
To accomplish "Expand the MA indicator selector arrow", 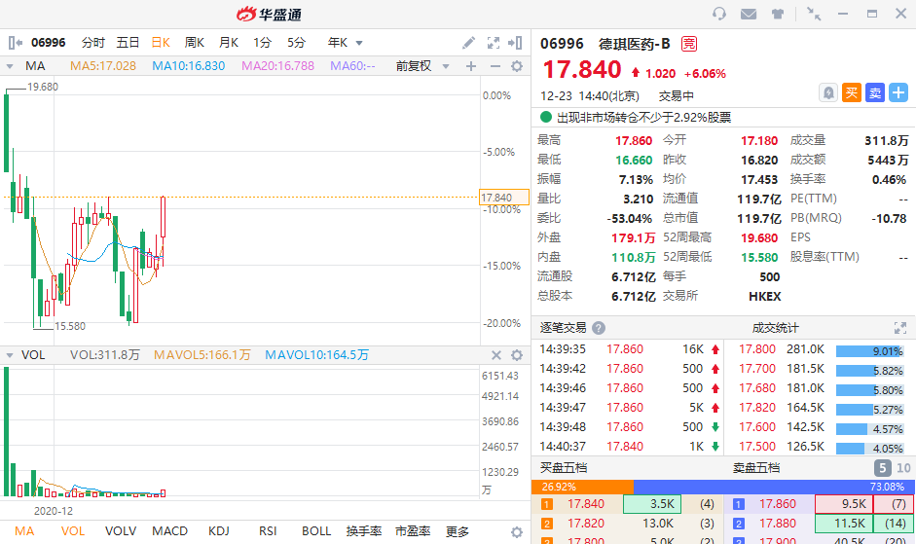I will [x=11, y=66].
